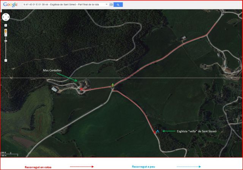Image resolution: width=243 pixels, height=170 pixels.
Task: Click the Església "vella" de Sant Simeó label
Action: tap(197, 131)
